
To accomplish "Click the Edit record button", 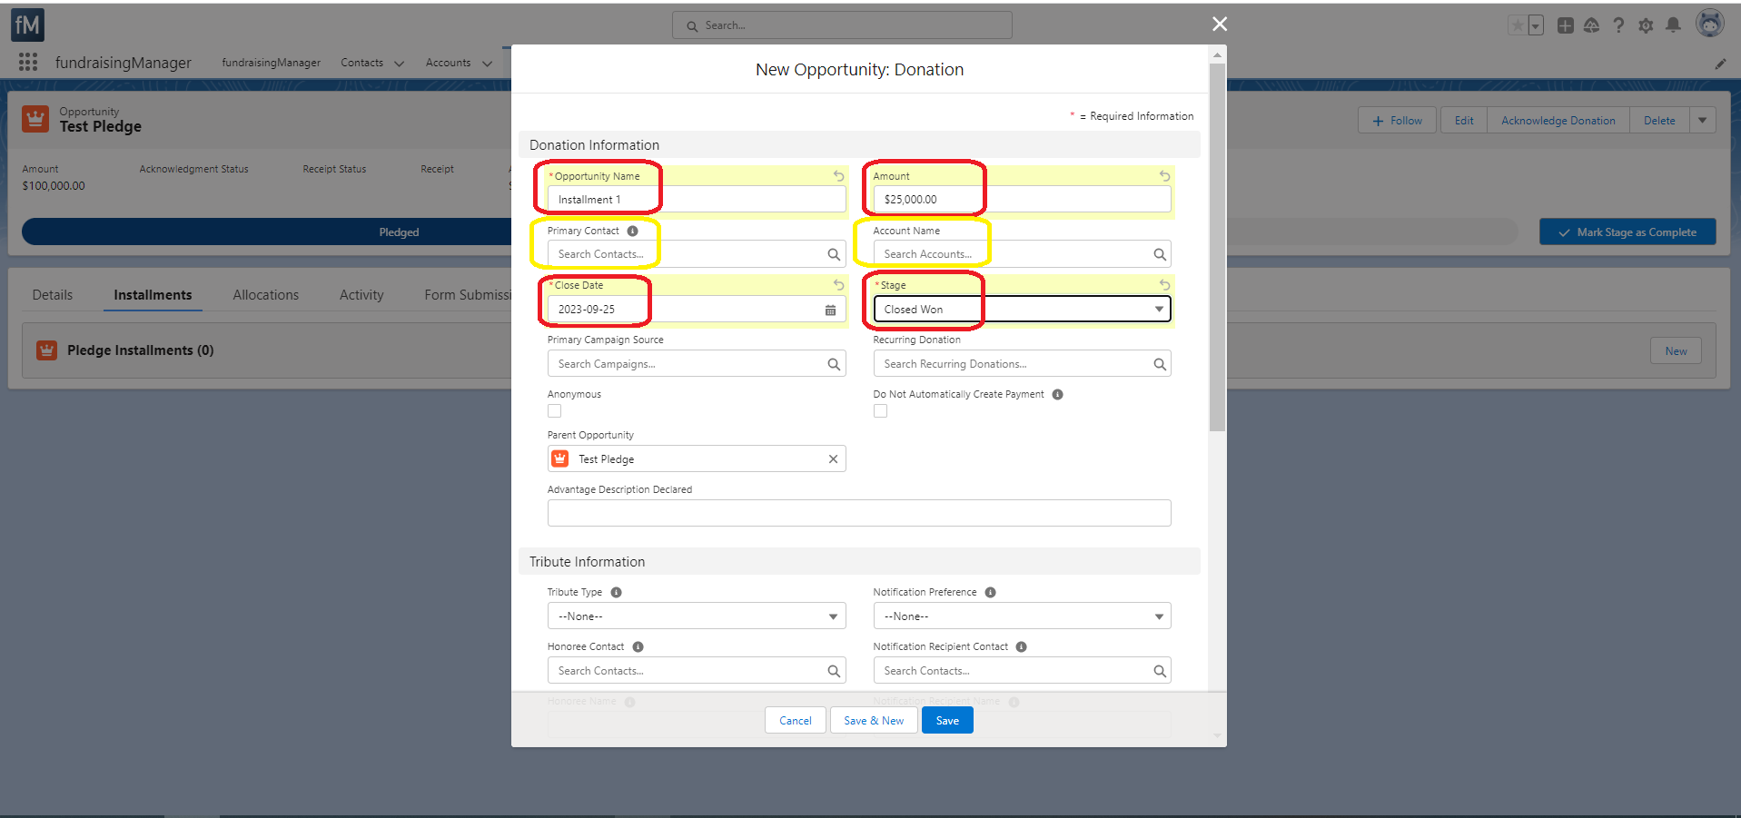I will point(1464,120).
